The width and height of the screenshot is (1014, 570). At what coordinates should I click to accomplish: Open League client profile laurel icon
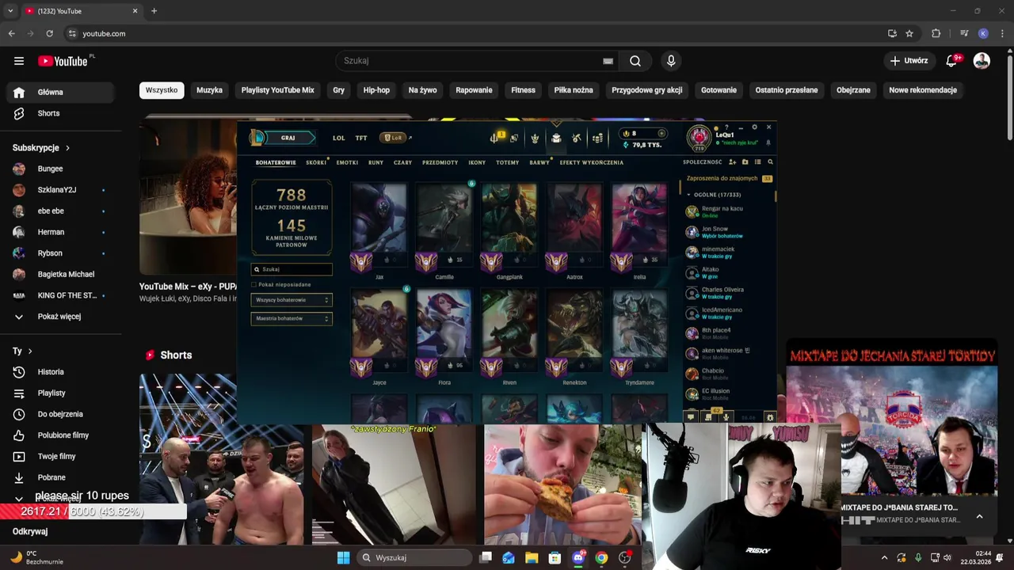tap(535, 138)
